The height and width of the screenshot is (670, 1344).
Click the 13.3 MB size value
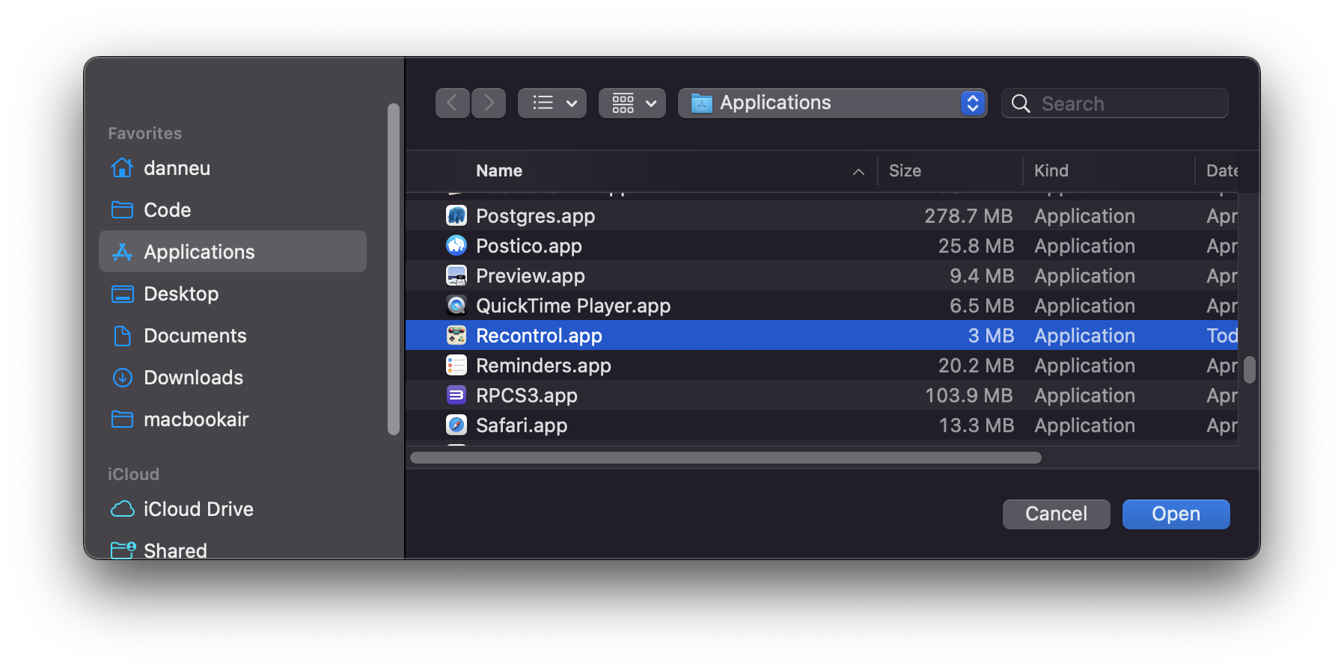click(976, 425)
